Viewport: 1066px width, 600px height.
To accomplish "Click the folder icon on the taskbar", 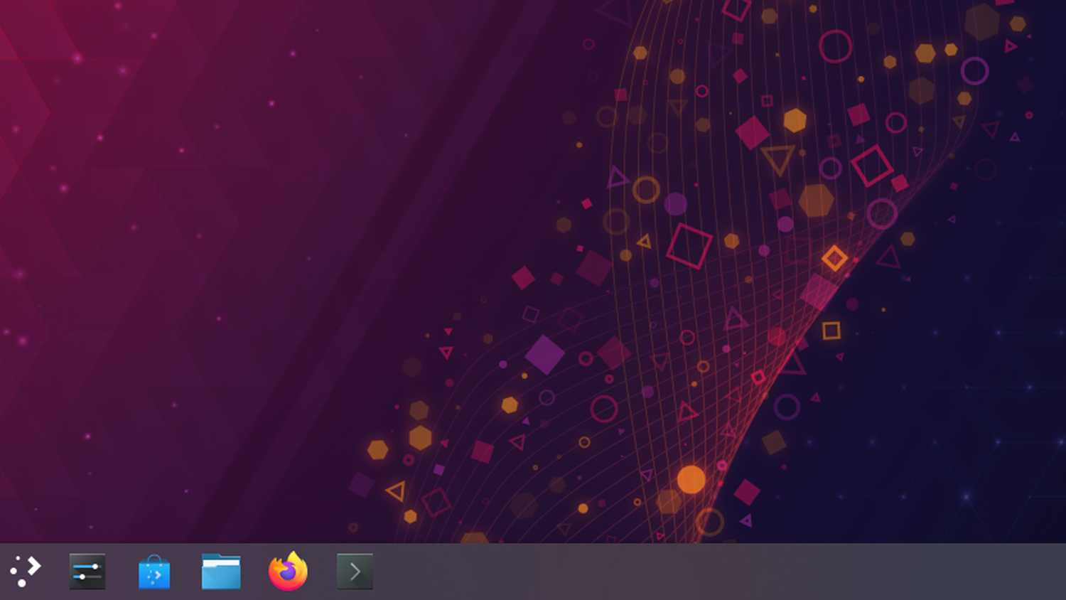I will 220,570.
